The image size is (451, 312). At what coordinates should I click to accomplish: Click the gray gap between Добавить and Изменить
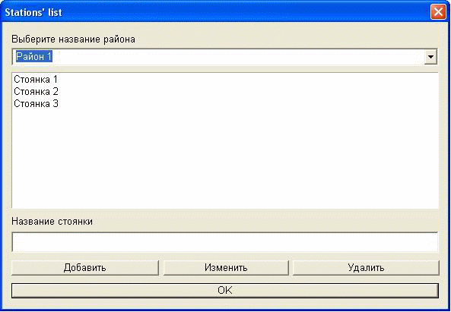click(161, 267)
